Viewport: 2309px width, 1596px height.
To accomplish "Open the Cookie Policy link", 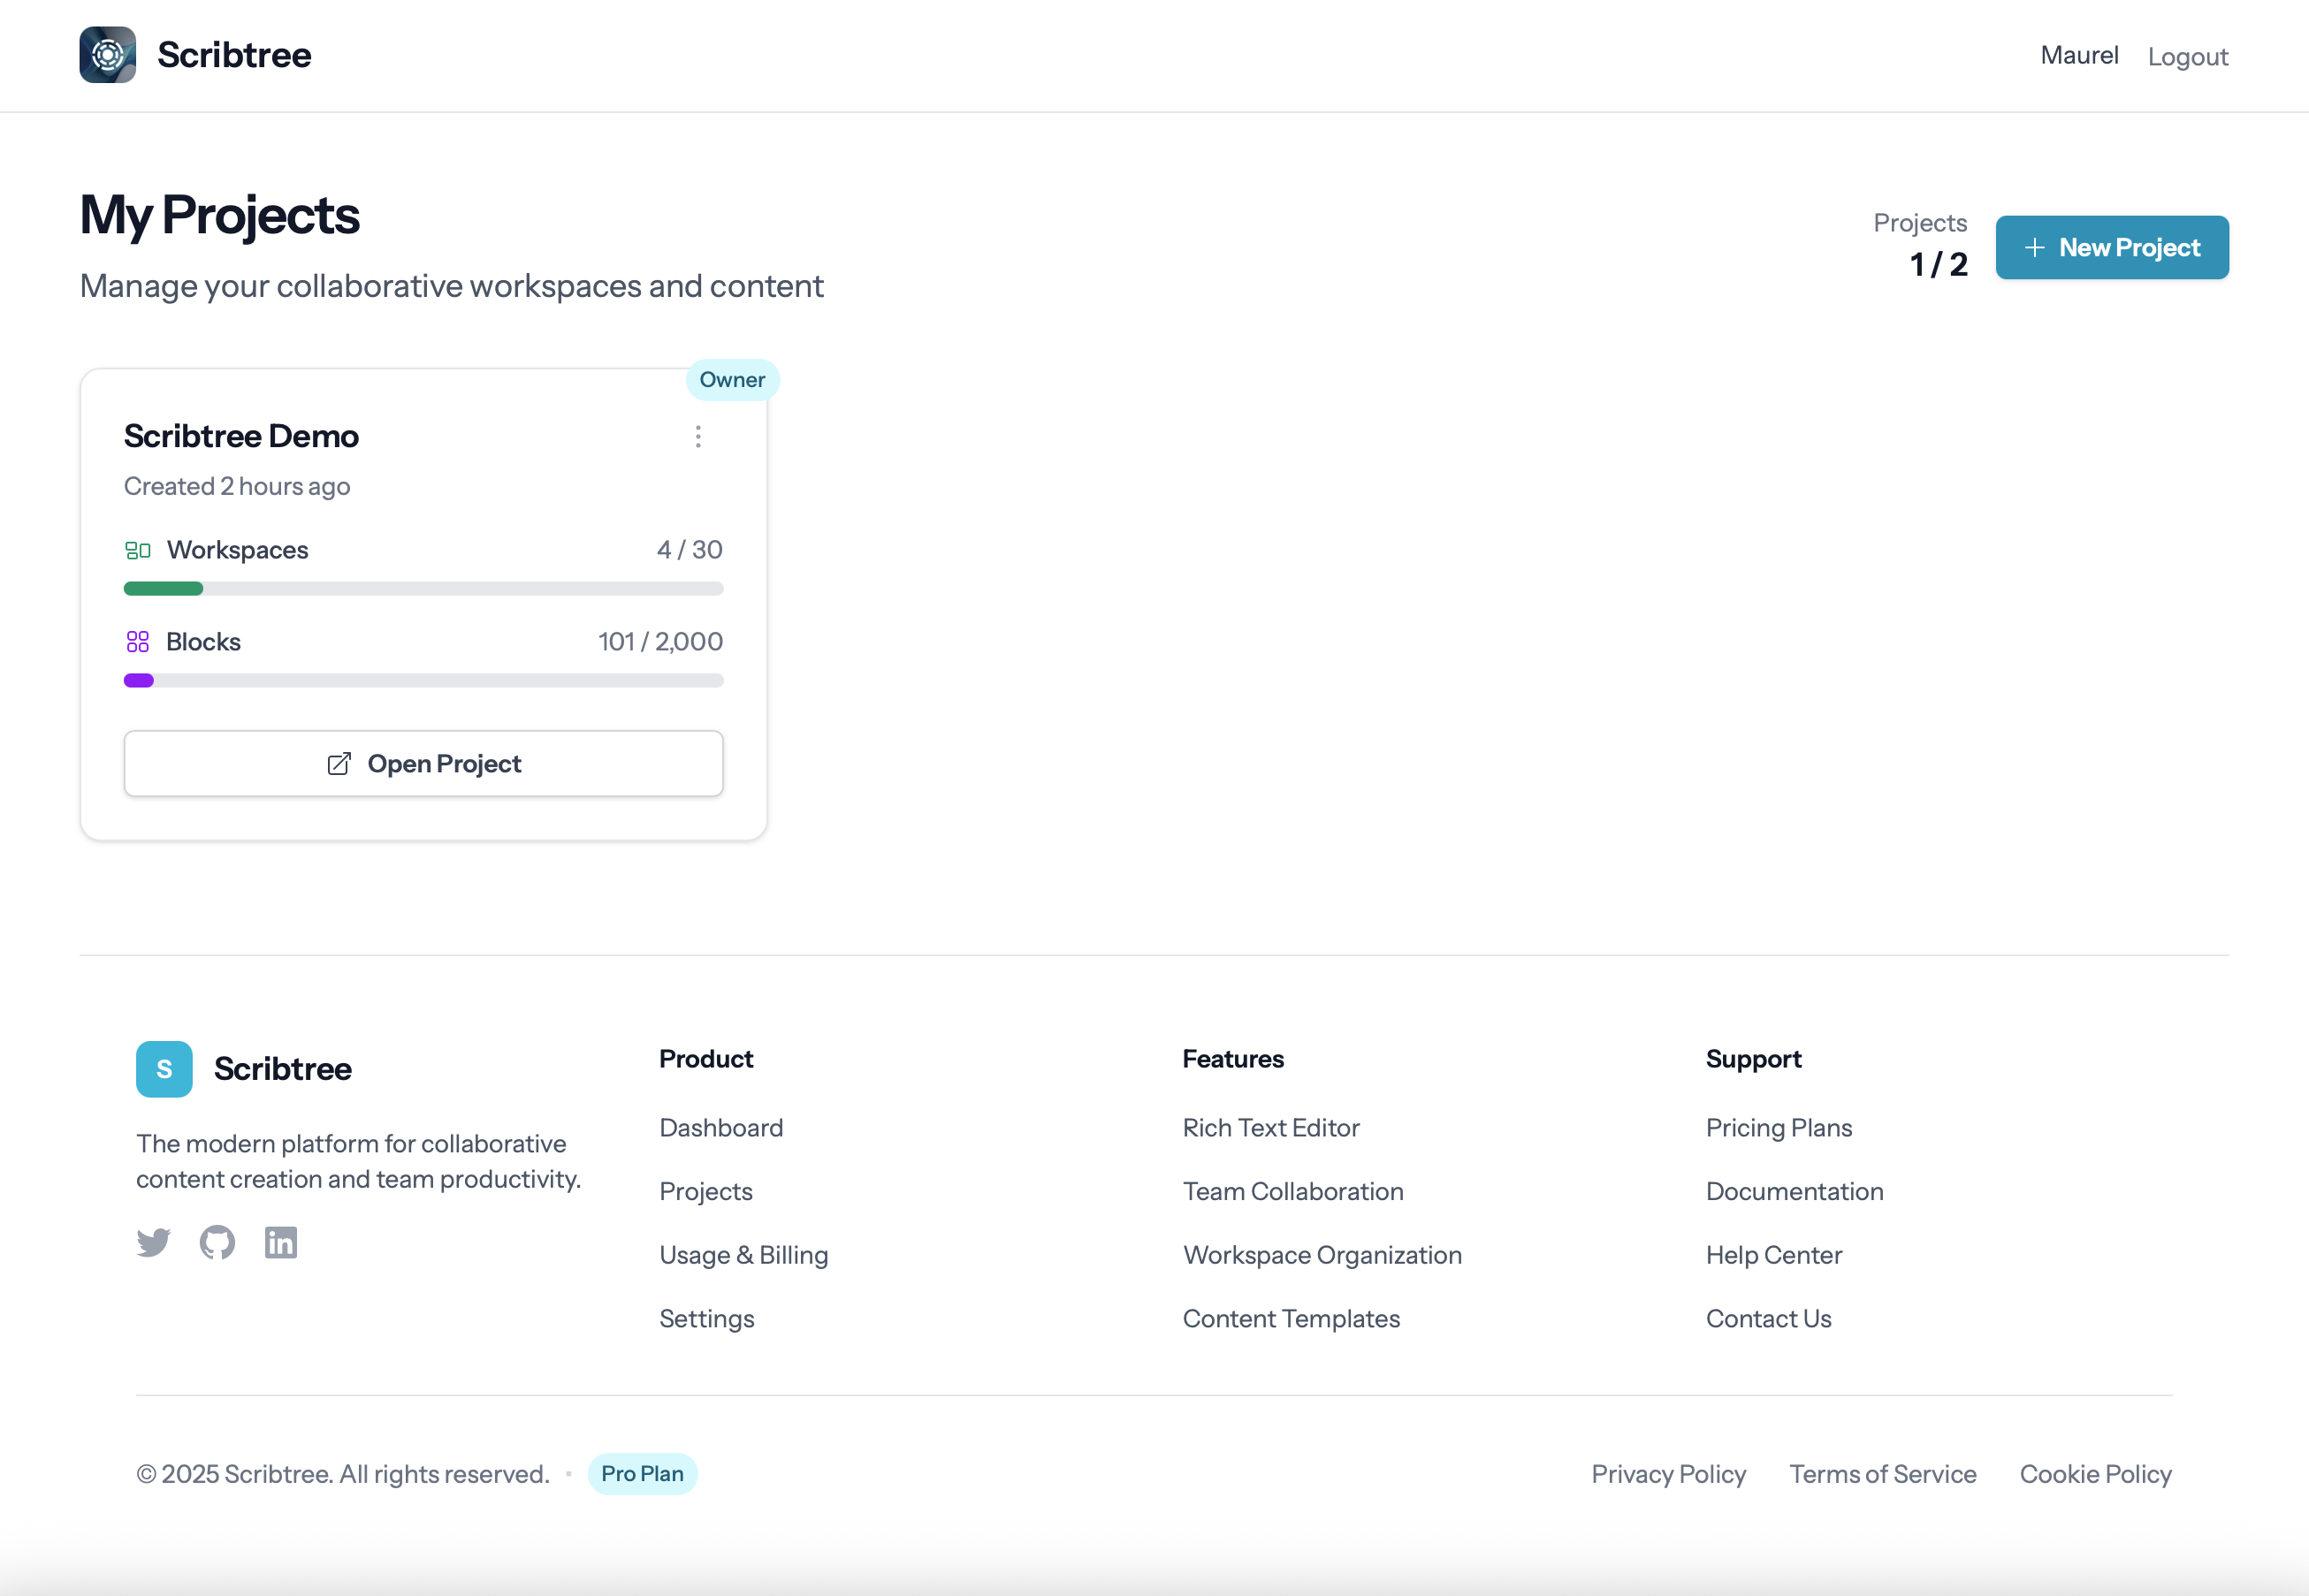I will [x=2096, y=1474].
